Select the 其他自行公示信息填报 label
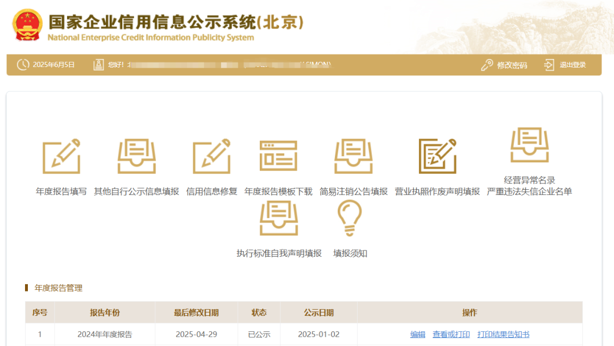This screenshot has height=346, width=614. coord(136,191)
